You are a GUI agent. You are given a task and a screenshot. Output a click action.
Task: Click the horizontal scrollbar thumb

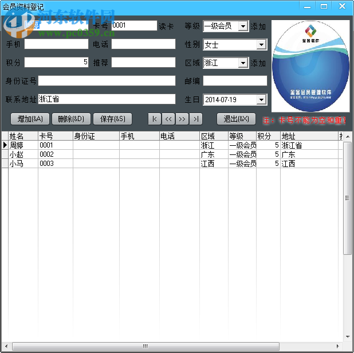[145, 346]
